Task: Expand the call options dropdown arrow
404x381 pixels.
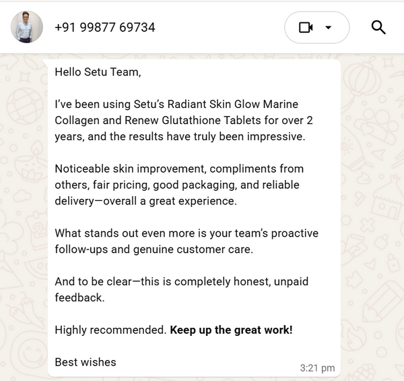Action: tap(329, 28)
